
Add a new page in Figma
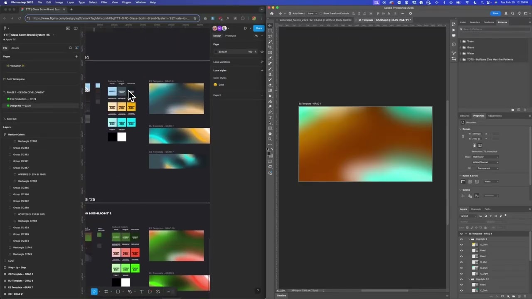click(76, 56)
